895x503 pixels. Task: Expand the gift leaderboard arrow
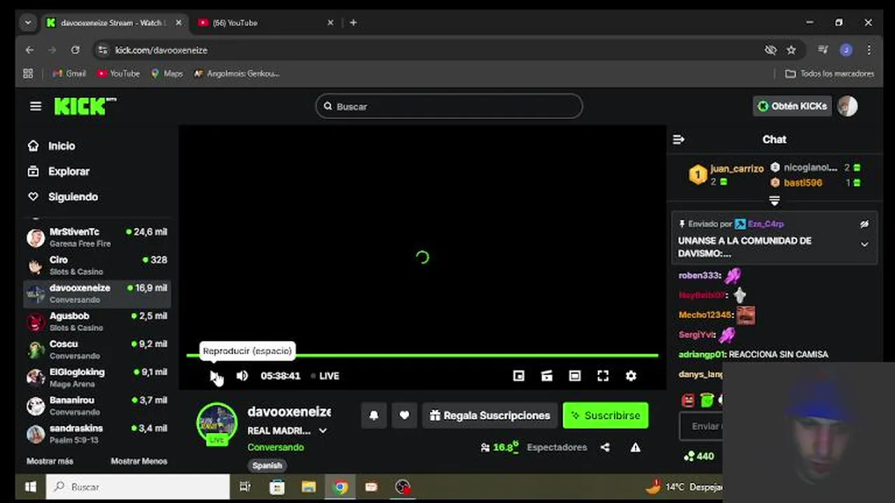pyautogui.click(x=774, y=201)
